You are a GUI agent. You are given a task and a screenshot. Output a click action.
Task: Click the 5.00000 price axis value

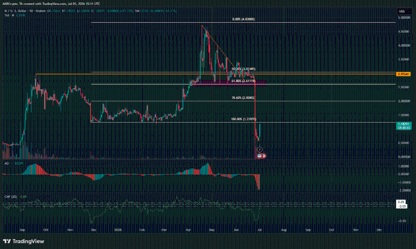pos(404,17)
